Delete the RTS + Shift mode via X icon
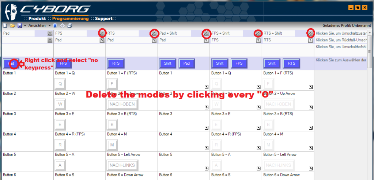This screenshot has width=374, height=180. click(310, 34)
